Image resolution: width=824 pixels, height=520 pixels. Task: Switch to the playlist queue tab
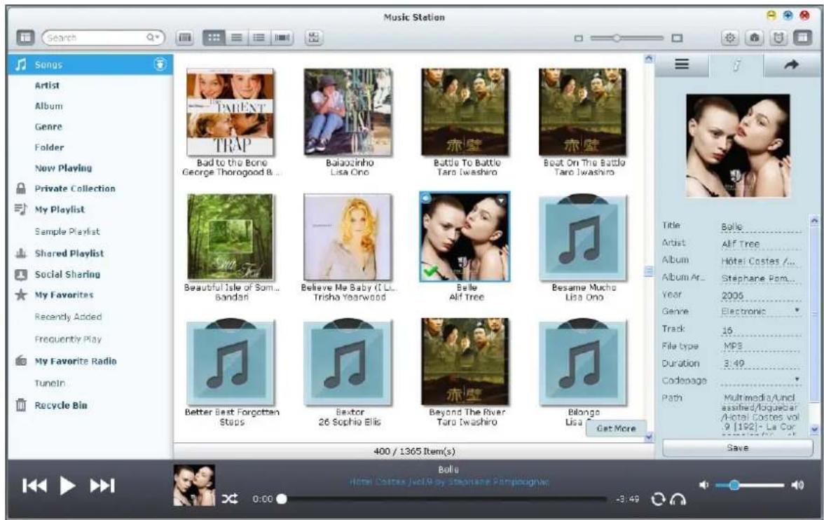click(682, 64)
